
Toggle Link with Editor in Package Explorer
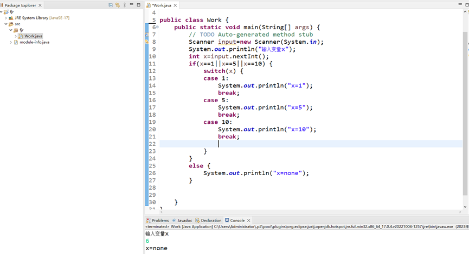coord(118,5)
